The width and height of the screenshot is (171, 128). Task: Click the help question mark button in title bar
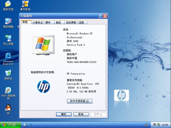(100, 16)
